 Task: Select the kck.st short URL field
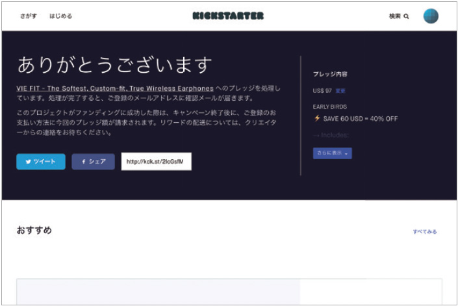pyautogui.click(x=157, y=162)
